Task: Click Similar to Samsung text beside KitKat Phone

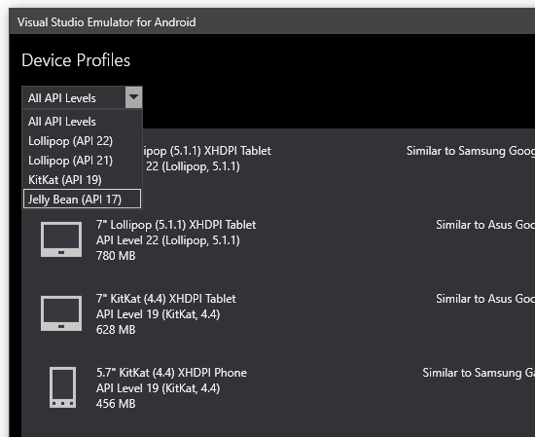Action: (x=479, y=373)
